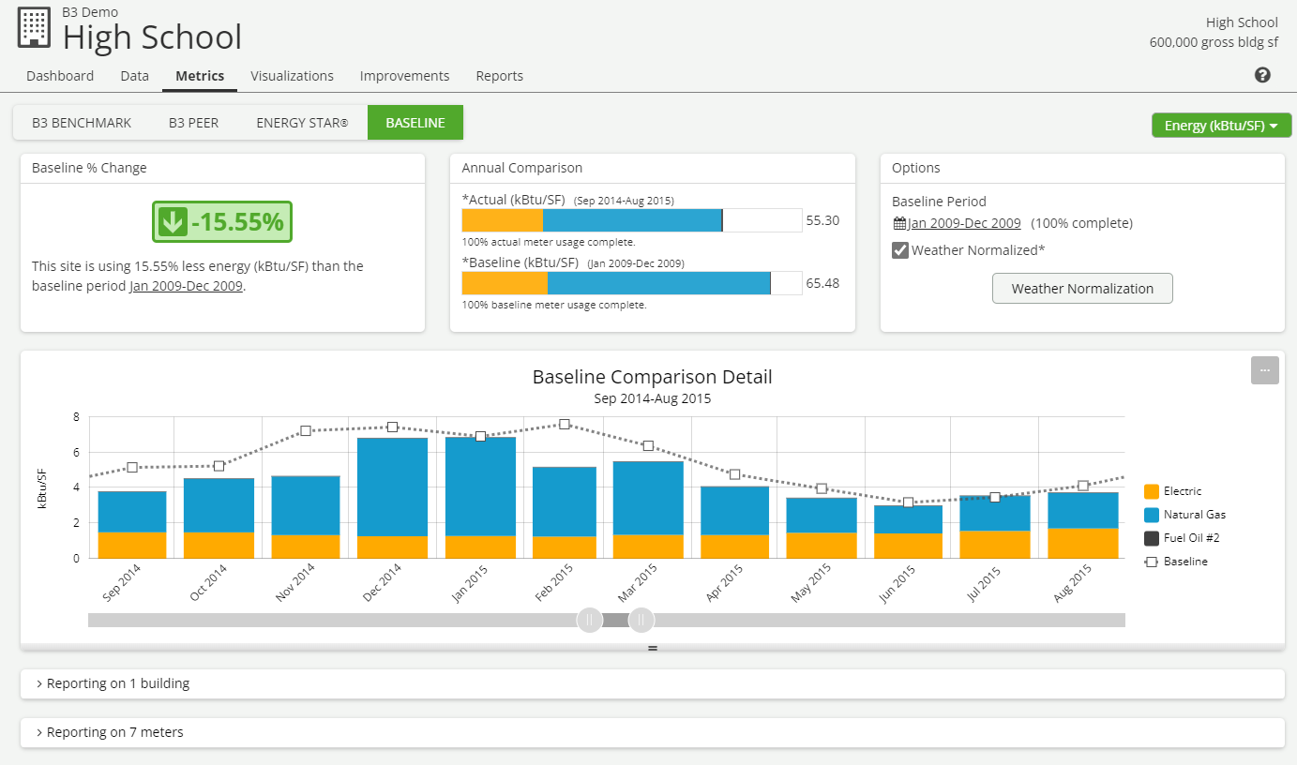The height and width of the screenshot is (765, 1297).
Task: Expand the Reporting on 1 building section
Action: [x=118, y=683]
